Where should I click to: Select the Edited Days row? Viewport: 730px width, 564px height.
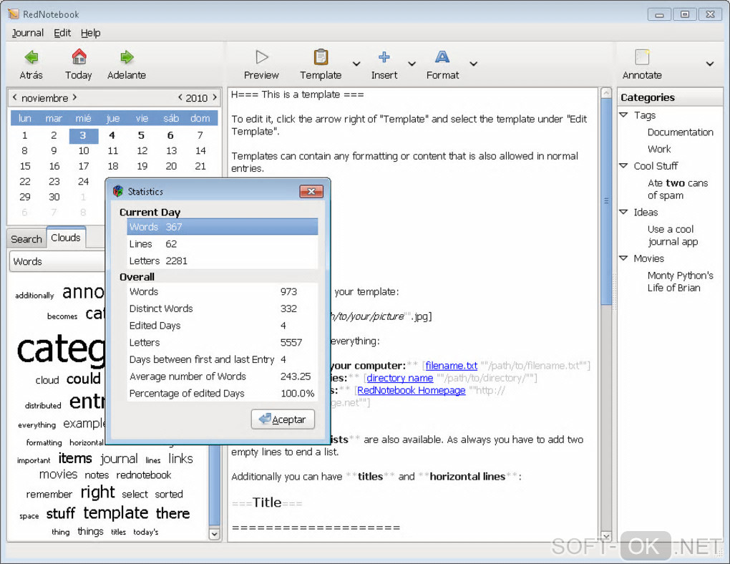coord(223,326)
